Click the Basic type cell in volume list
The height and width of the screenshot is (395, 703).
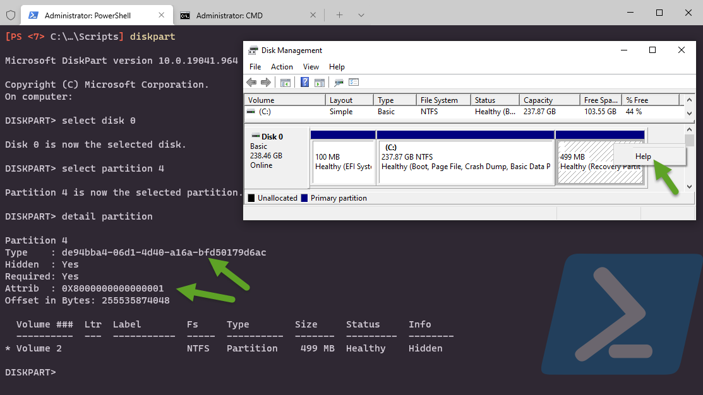pos(386,112)
